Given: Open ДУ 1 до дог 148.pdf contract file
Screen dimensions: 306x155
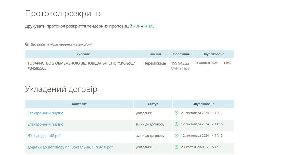Looking at the screenshot, I should [x=44, y=136].
